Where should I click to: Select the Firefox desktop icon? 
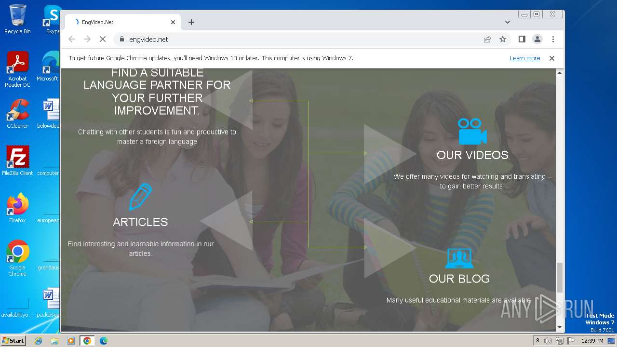17,208
